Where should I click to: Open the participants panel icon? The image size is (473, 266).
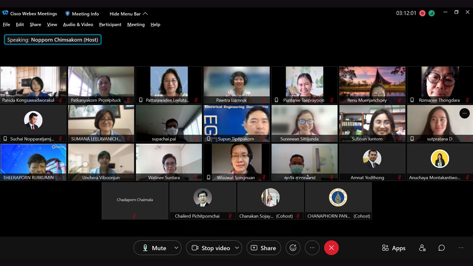pos(422,248)
